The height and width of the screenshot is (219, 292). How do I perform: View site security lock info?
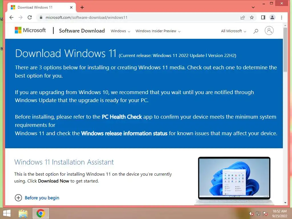[41, 17]
